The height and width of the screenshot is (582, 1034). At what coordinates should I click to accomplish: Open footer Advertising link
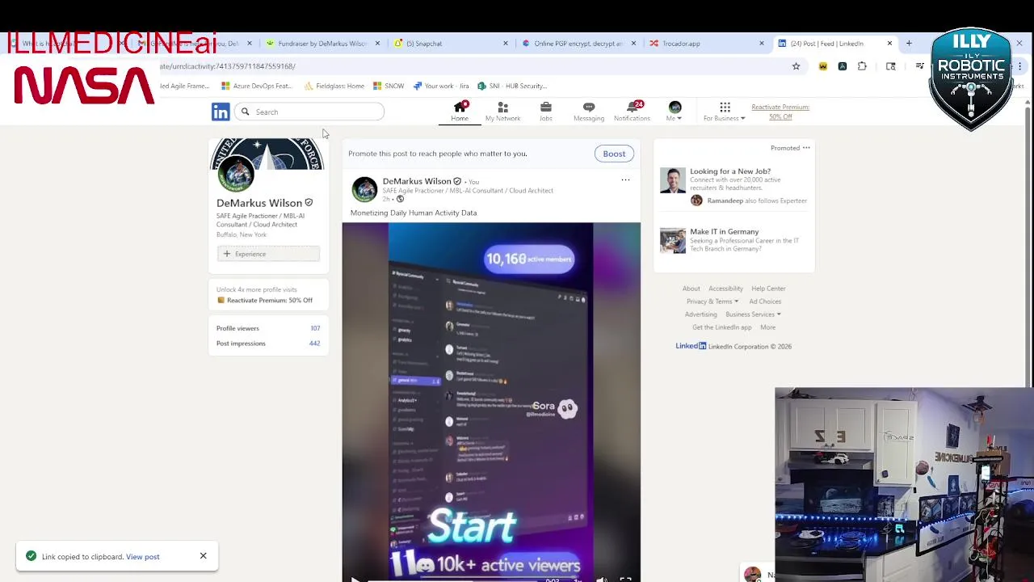tap(700, 314)
